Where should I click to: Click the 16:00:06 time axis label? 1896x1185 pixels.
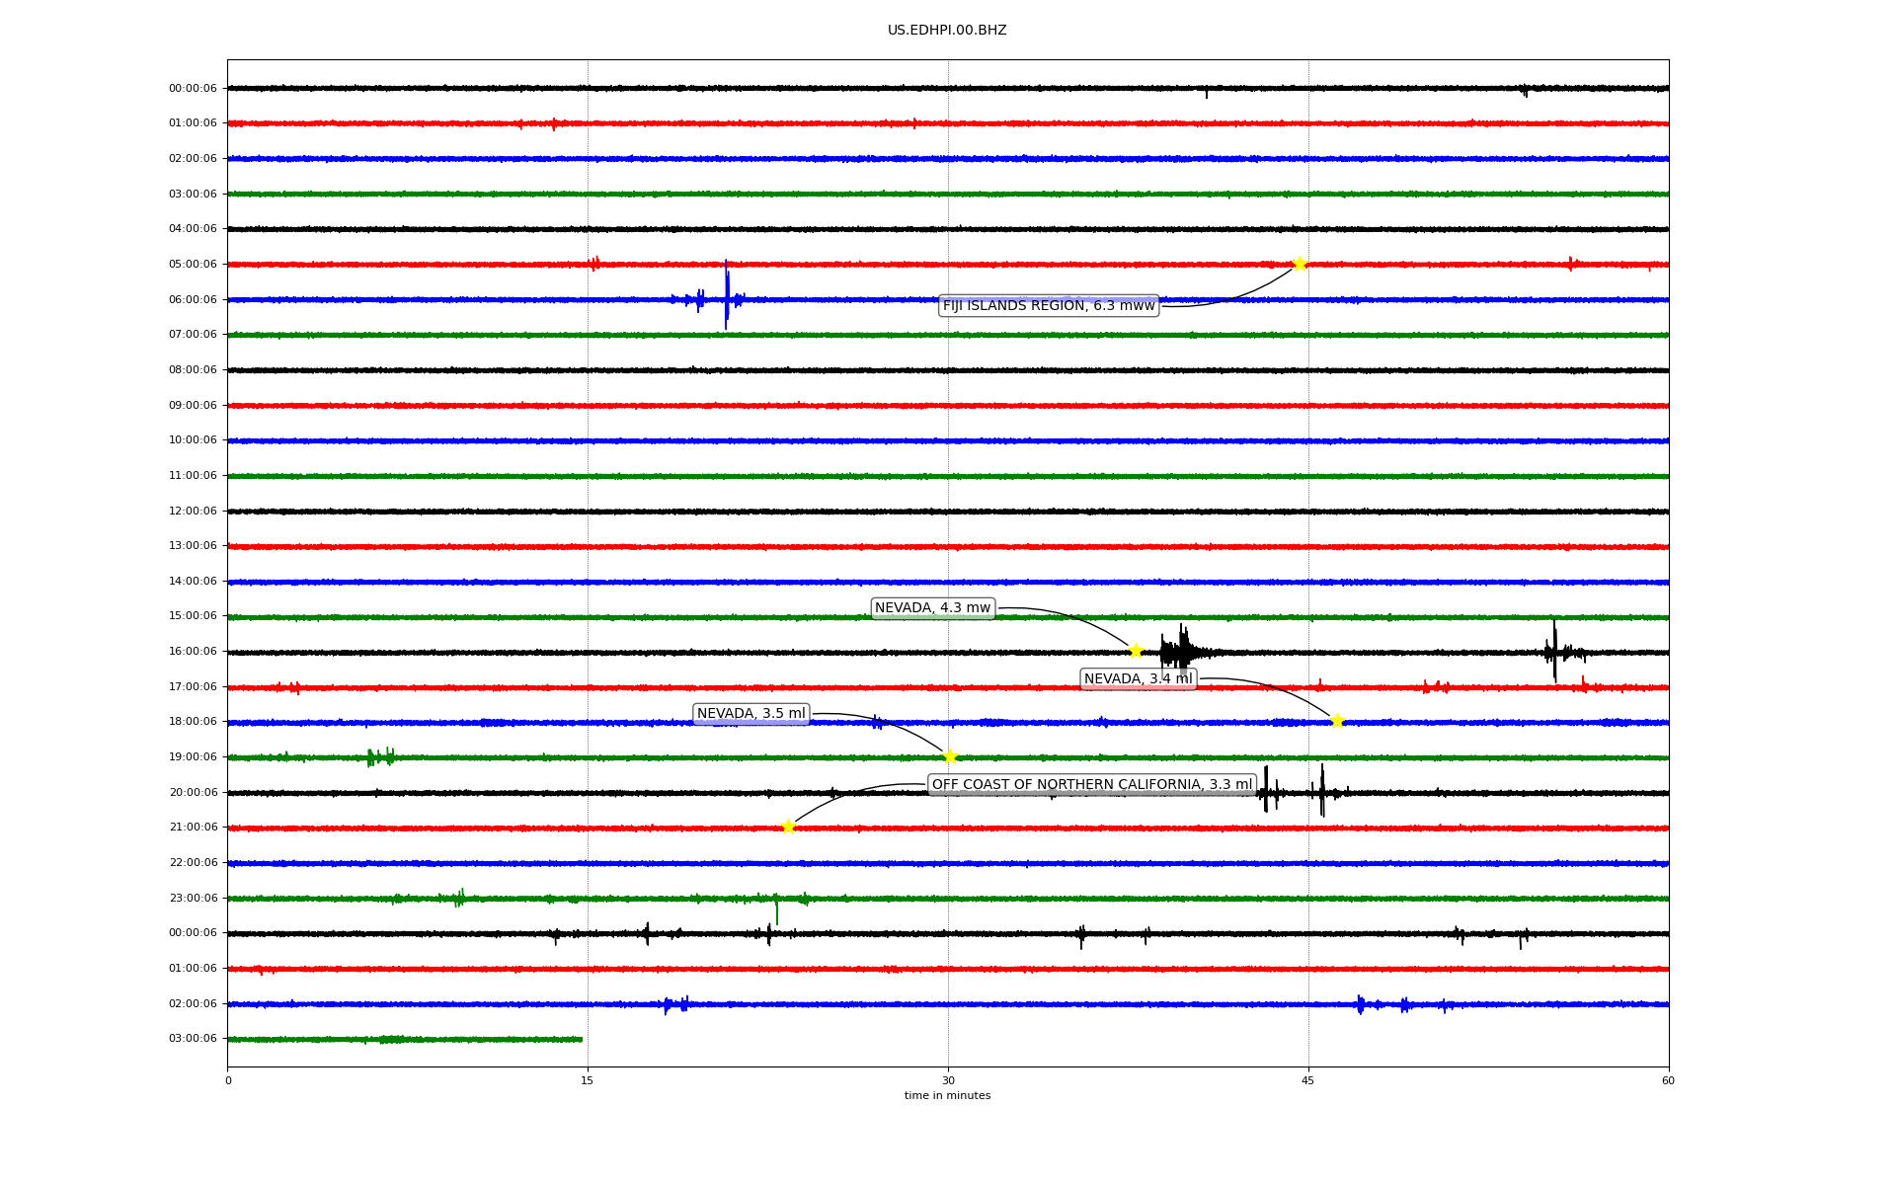click(x=193, y=652)
